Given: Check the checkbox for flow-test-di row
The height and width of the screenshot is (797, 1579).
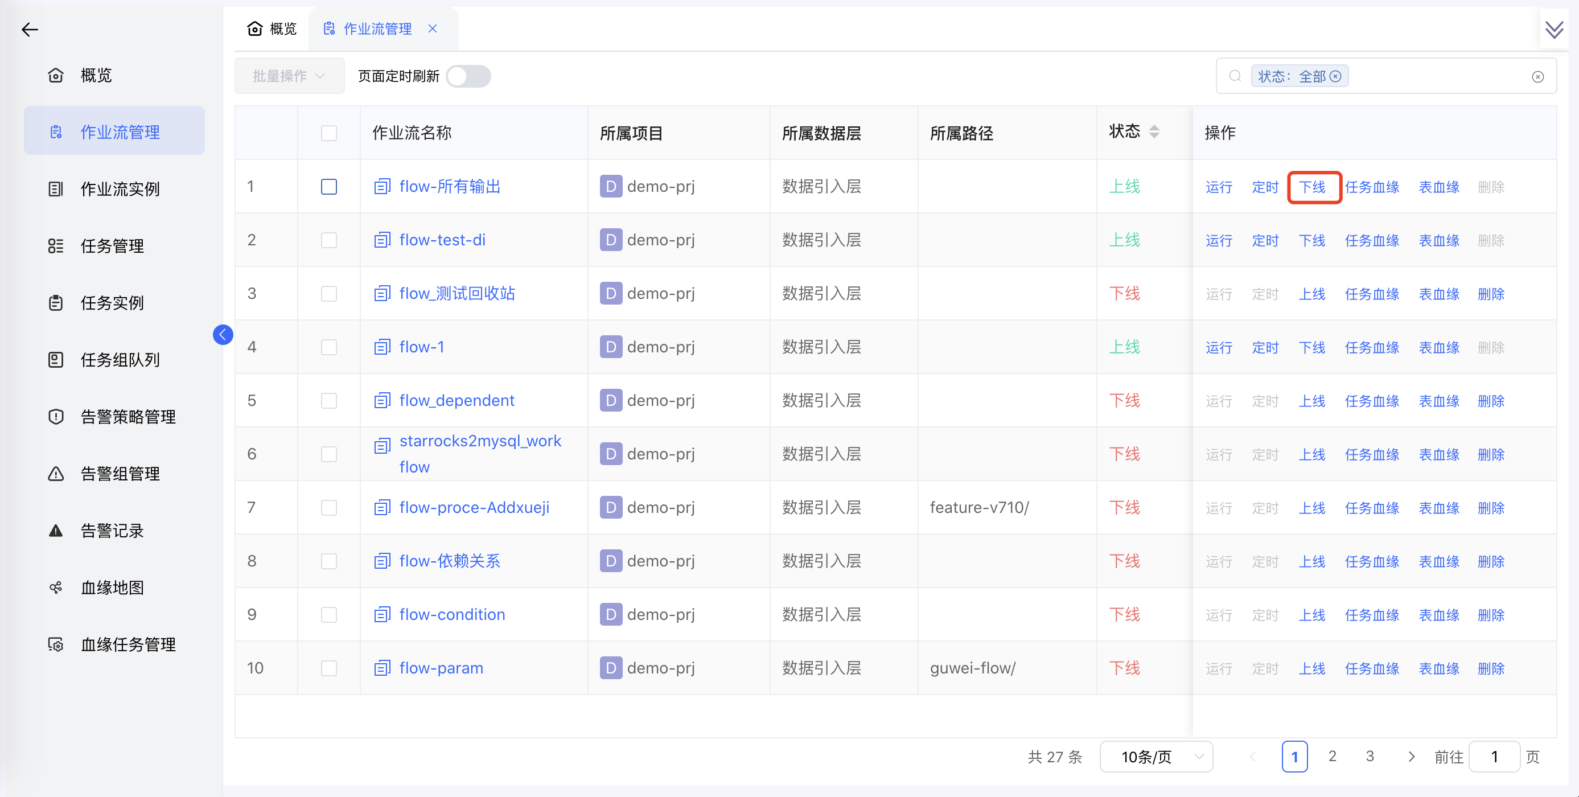Looking at the screenshot, I should (328, 240).
